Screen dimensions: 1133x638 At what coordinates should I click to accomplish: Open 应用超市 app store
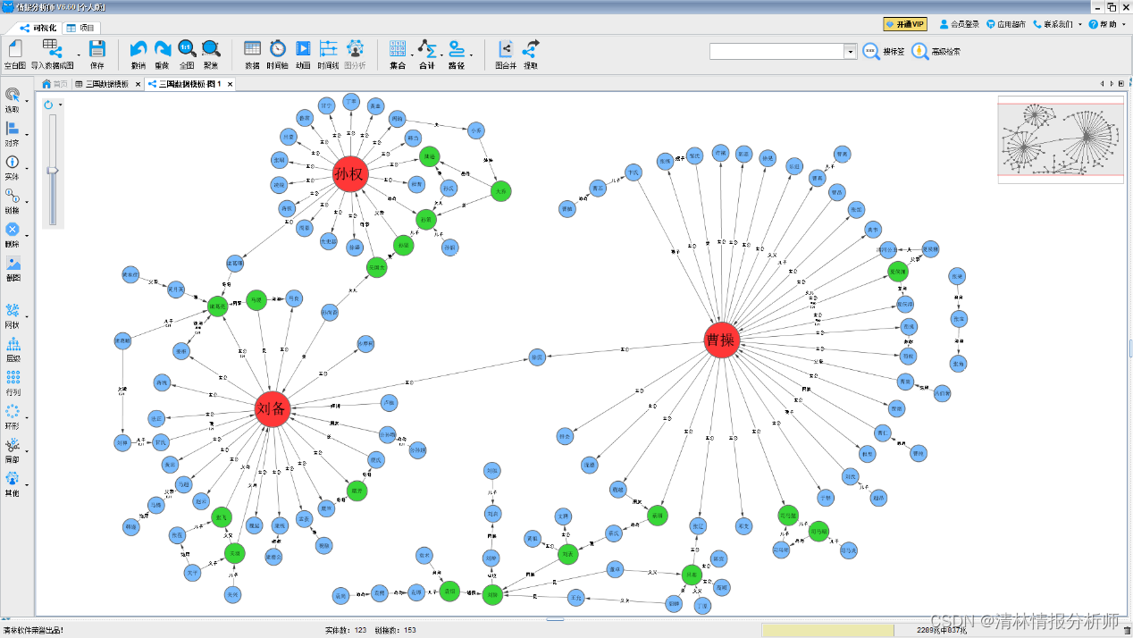(x=1008, y=24)
